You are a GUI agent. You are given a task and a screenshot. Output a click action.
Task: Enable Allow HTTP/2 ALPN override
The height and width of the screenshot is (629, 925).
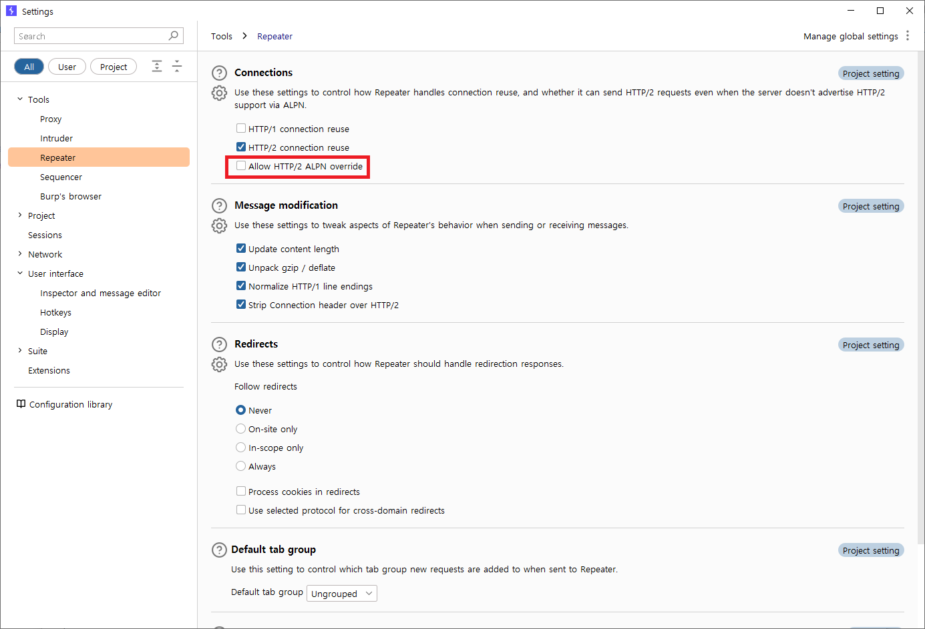[x=241, y=165]
